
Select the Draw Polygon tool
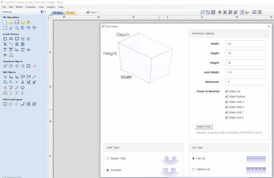(x=23, y=39)
